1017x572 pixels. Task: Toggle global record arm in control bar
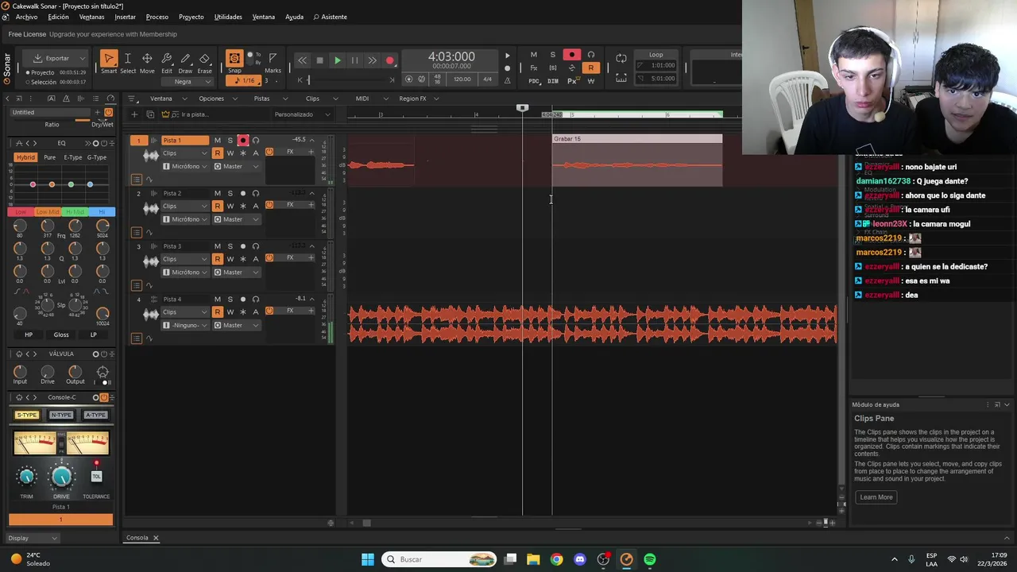click(x=572, y=55)
